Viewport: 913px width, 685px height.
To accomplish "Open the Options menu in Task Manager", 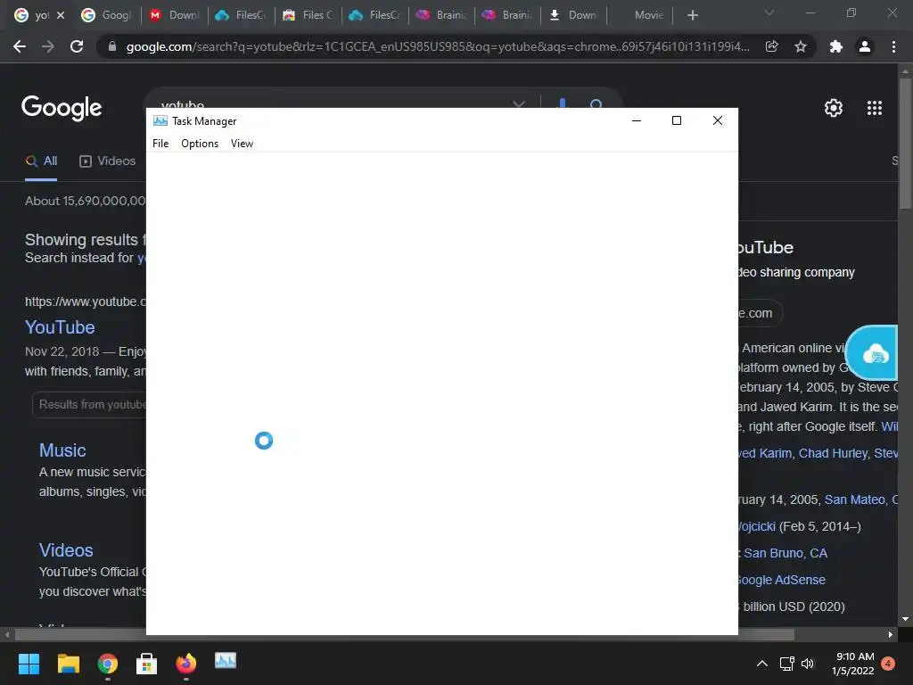I will pyautogui.click(x=200, y=144).
